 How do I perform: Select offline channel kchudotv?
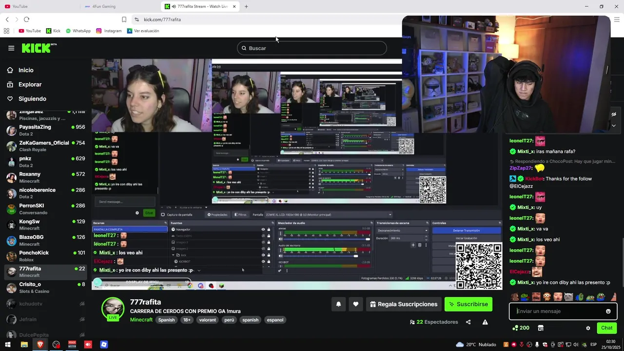click(45, 304)
